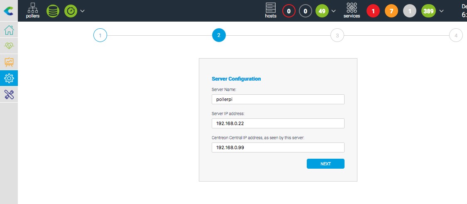
Task: Expand the services status dropdown arrow
Action: (x=441, y=11)
